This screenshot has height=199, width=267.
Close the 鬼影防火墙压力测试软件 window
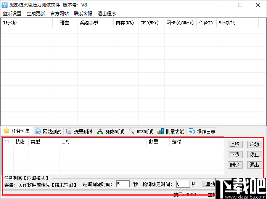click(258, 5)
